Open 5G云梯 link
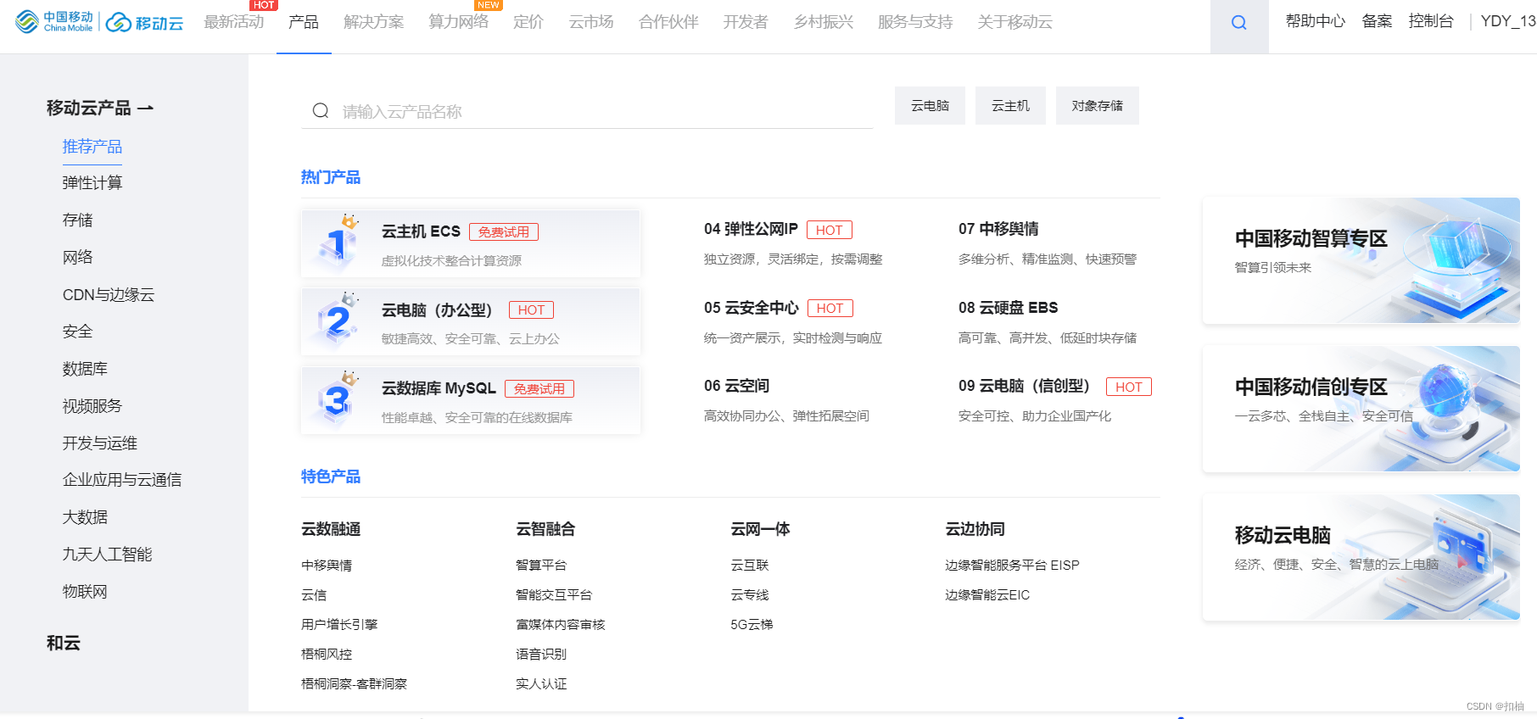Image resolution: width=1537 pixels, height=719 pixels. pos(752,625)
